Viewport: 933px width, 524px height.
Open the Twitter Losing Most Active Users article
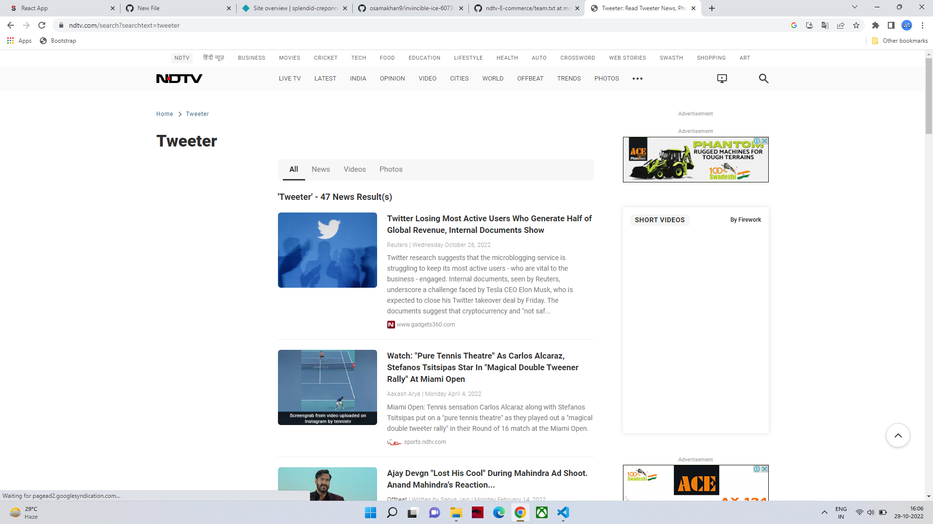[x=489, y=224]
